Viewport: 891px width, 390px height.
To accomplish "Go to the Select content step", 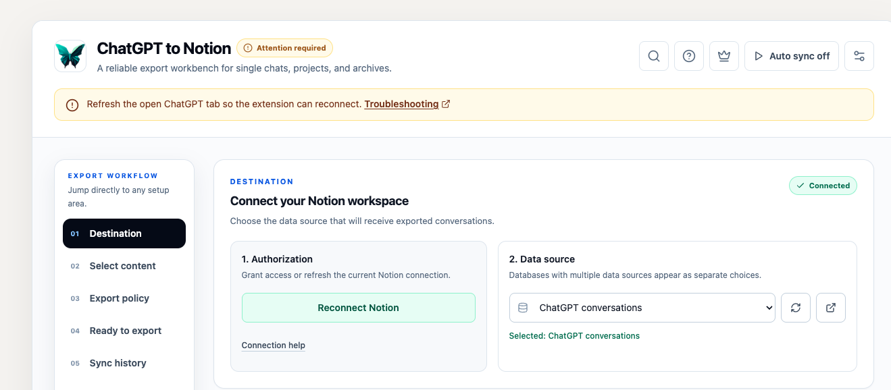I will click(124, 266).
